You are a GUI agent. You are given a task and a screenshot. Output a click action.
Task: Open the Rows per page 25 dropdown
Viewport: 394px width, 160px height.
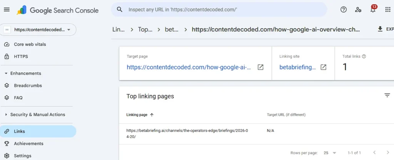pos(330,153)
